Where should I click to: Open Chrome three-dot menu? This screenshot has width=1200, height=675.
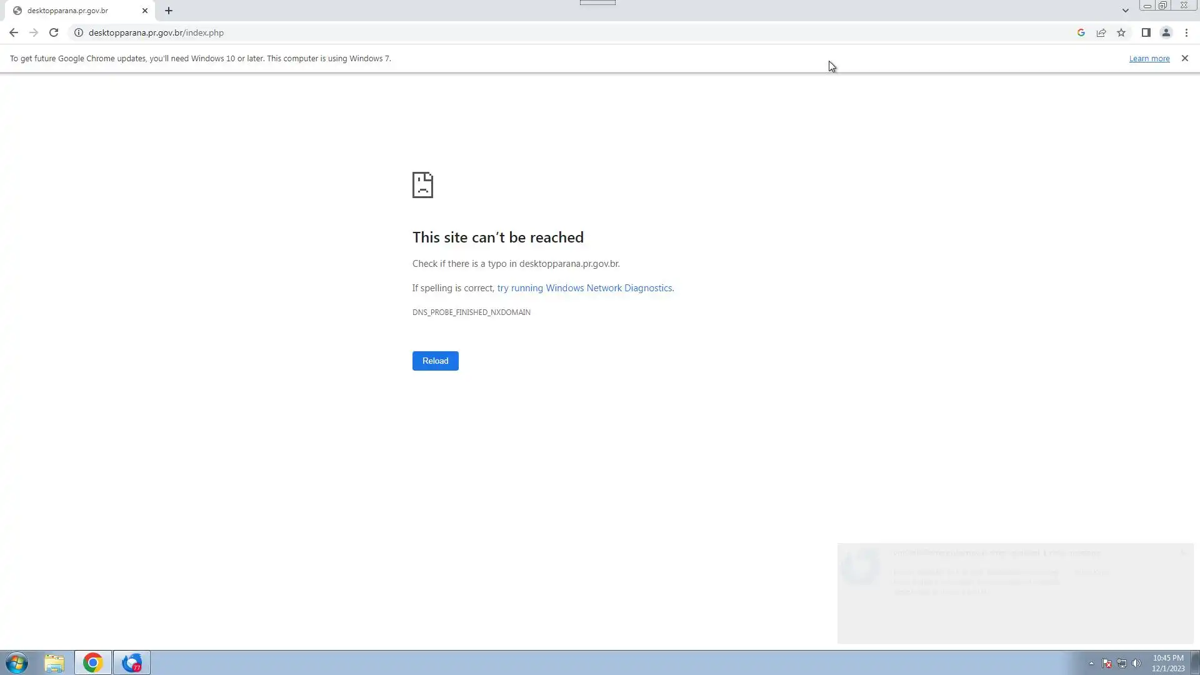[1186, 32]
